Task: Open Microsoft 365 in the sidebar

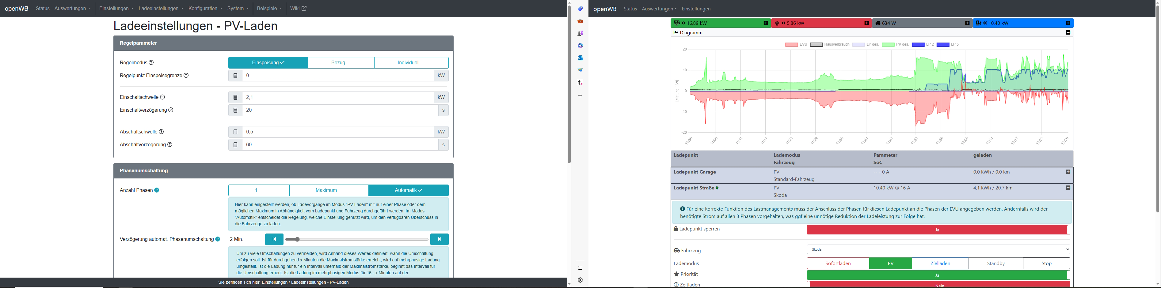Action: click(x=580, y=46)
